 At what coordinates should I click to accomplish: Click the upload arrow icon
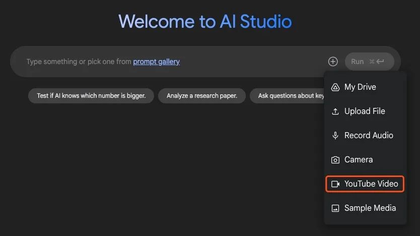(335, 111)
